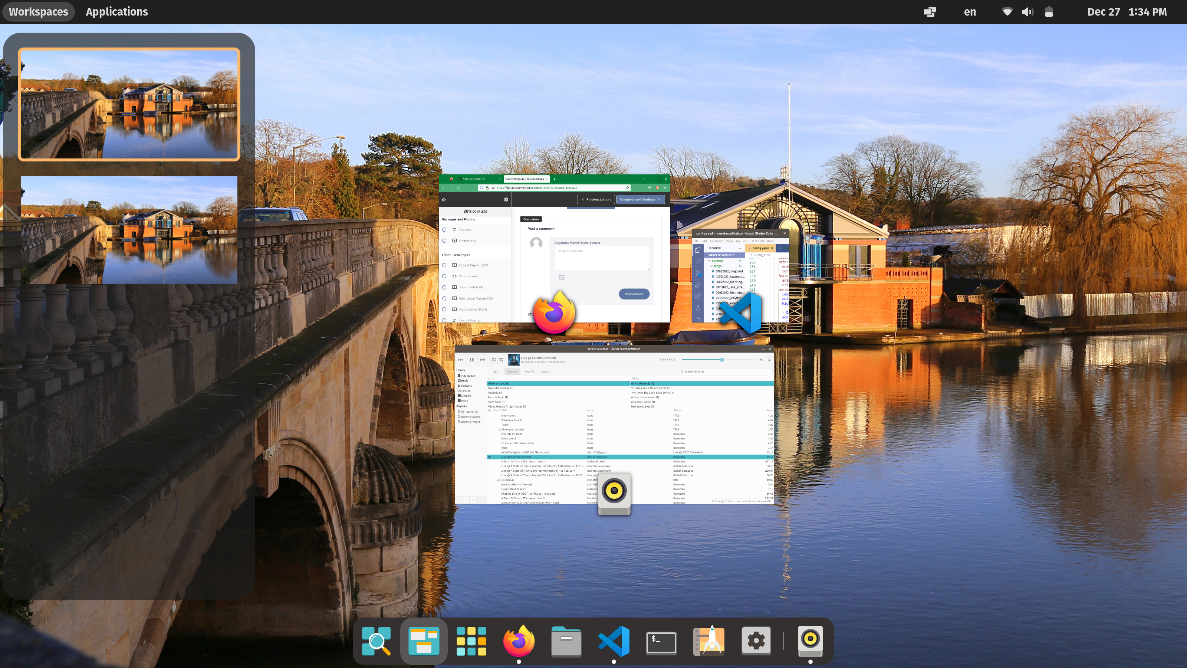Click the Previous Lecture button

(596, 200)
